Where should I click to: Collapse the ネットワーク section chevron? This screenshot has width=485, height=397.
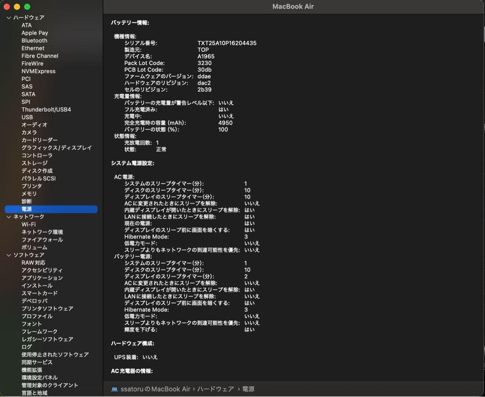(x=9, y=217)
